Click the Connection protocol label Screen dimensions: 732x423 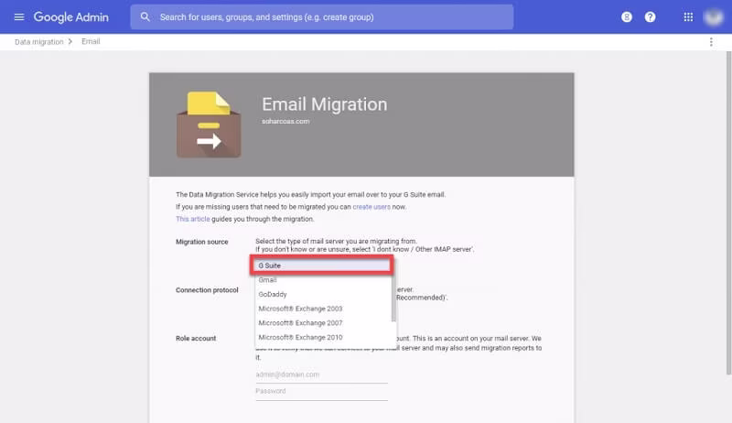[207, 290]
